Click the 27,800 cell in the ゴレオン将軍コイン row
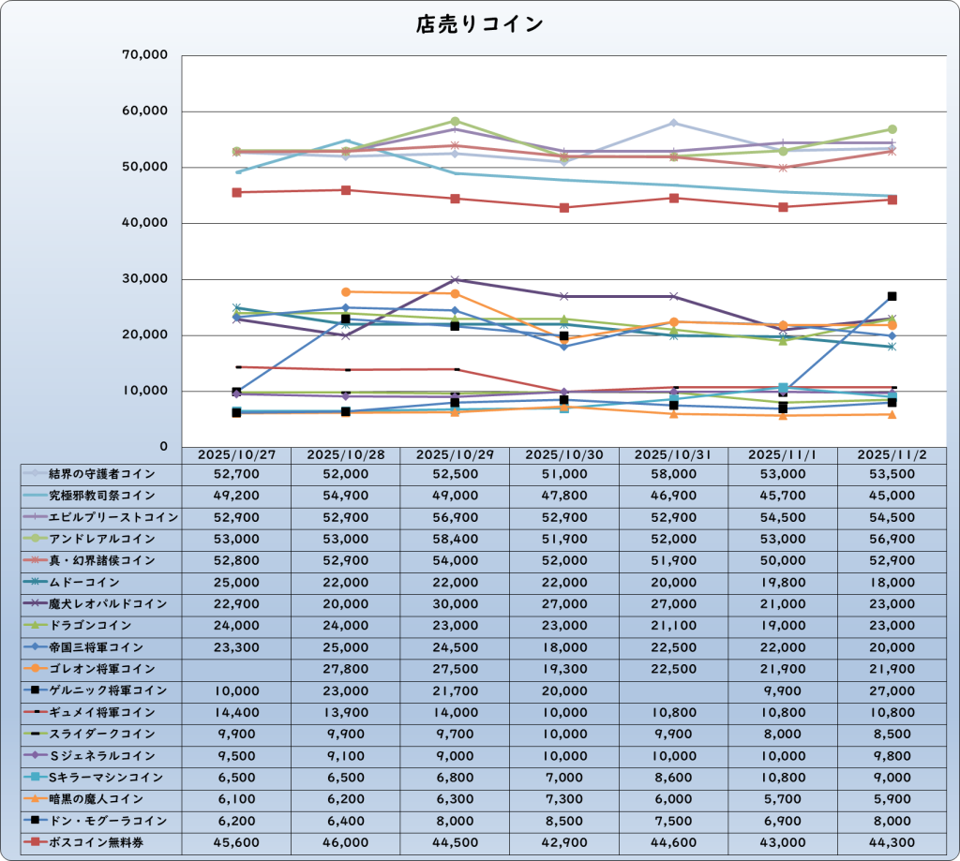This screenshot has width=960, height=861. (x=346, y=669)
